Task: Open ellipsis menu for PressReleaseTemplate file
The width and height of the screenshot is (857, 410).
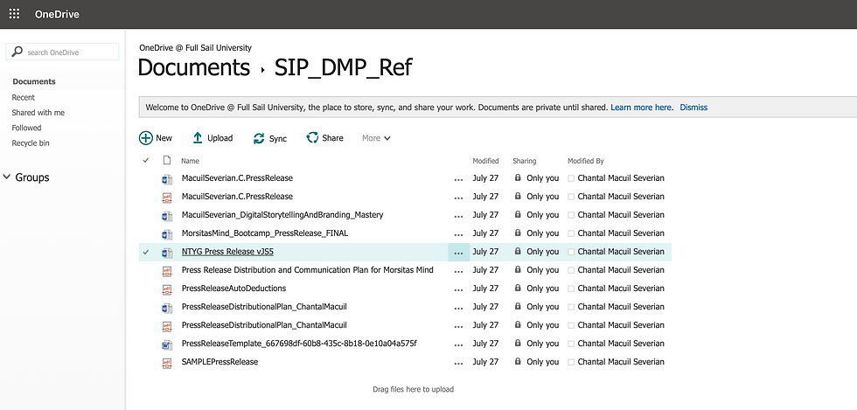Action: [458, 344]
